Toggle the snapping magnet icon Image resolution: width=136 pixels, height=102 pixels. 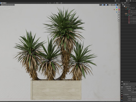pos(57,3)
